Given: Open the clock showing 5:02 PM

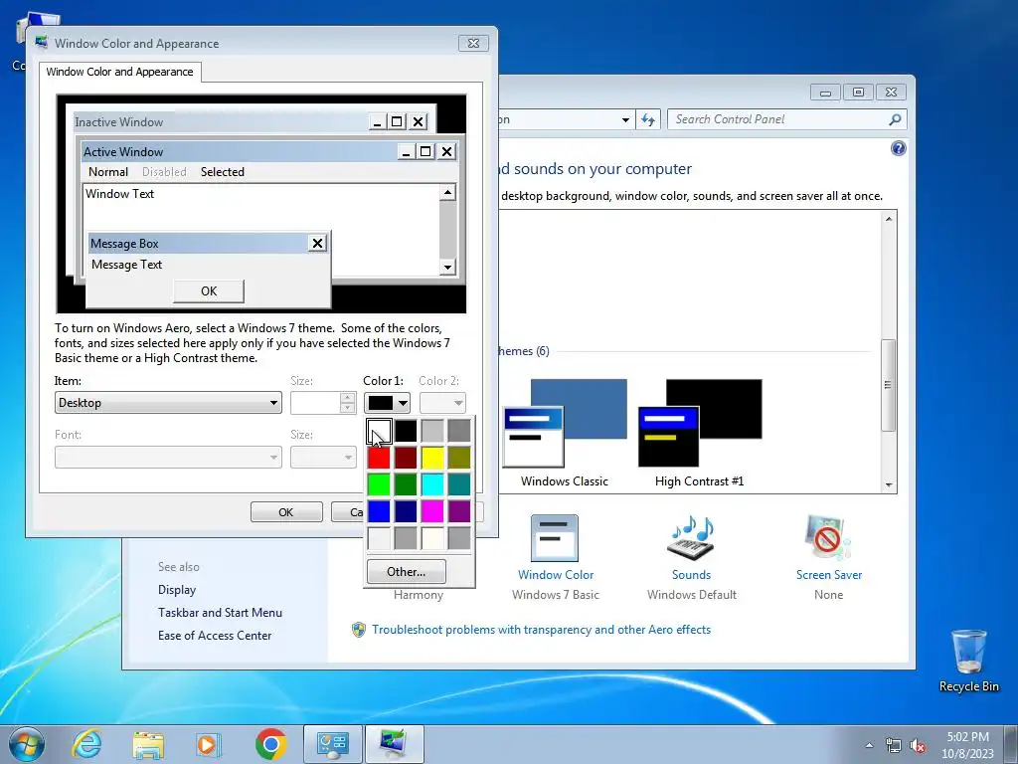Looking at the screenshot, I should [x=967, y=745].
